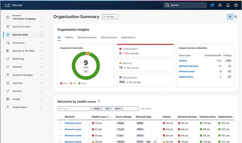Image resolution: width=242 pixels, height=143 pixels.
Task: Click the Cameras sidebar icon
Action: [x=8, y=83]
